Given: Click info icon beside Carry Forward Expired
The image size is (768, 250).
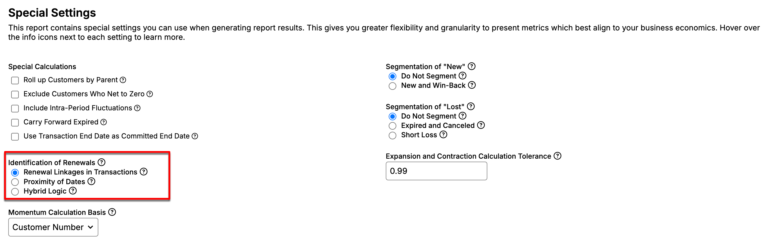Looking at the screenshot, I should (x=103, y=122).
